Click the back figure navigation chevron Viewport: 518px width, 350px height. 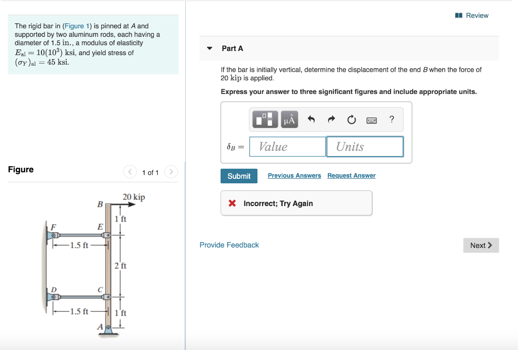tap(131, 172)
